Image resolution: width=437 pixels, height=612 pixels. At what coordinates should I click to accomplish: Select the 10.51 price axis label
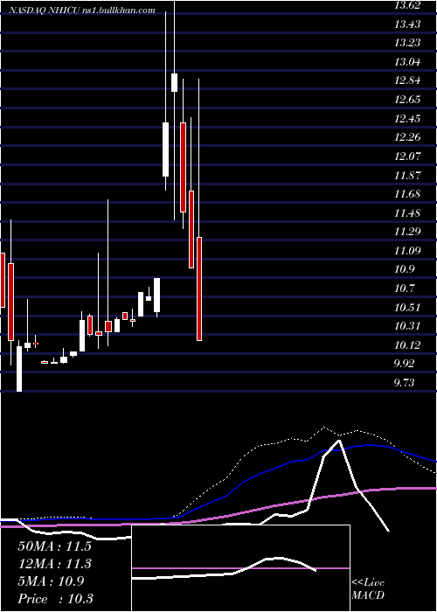[407, 308]
